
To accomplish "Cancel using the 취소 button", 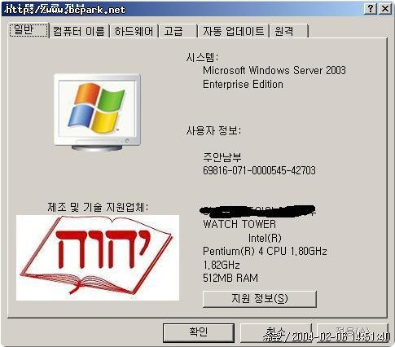I will (275, 332).
